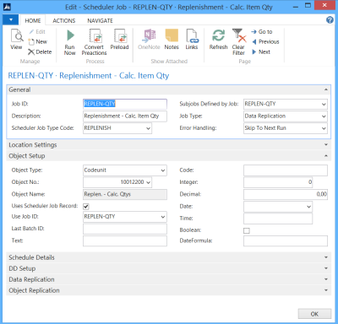
Task: Click the Code input field
Action: (x=286, y=170)
